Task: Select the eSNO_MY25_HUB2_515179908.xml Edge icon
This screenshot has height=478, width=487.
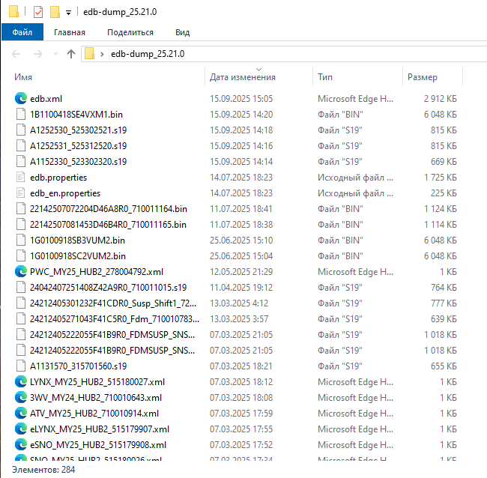Action: [21, 445]
